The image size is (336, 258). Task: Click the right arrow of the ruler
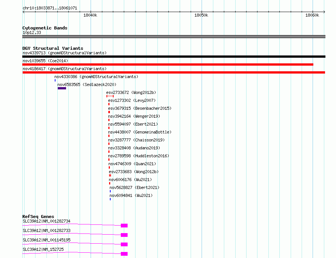click(324, 12)
